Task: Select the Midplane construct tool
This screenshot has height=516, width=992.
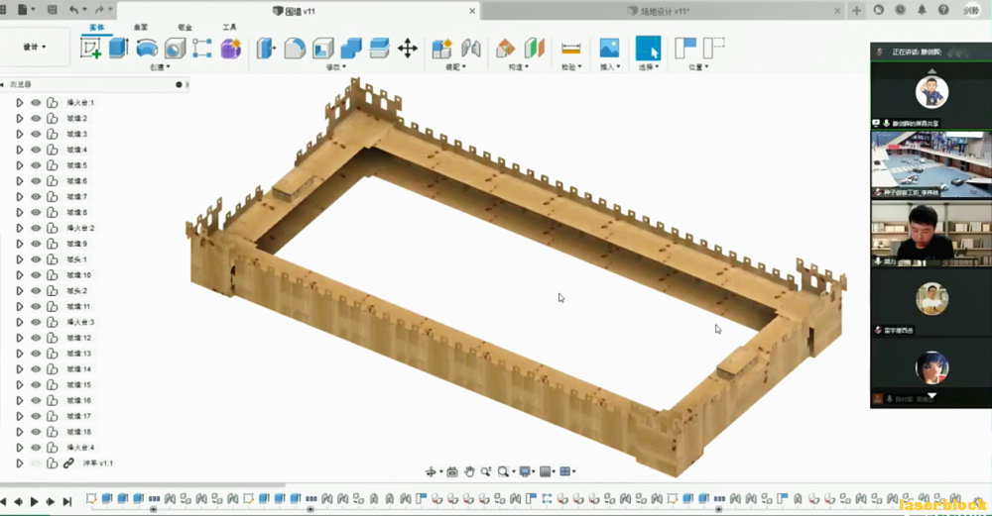Action: coord(535,49)
